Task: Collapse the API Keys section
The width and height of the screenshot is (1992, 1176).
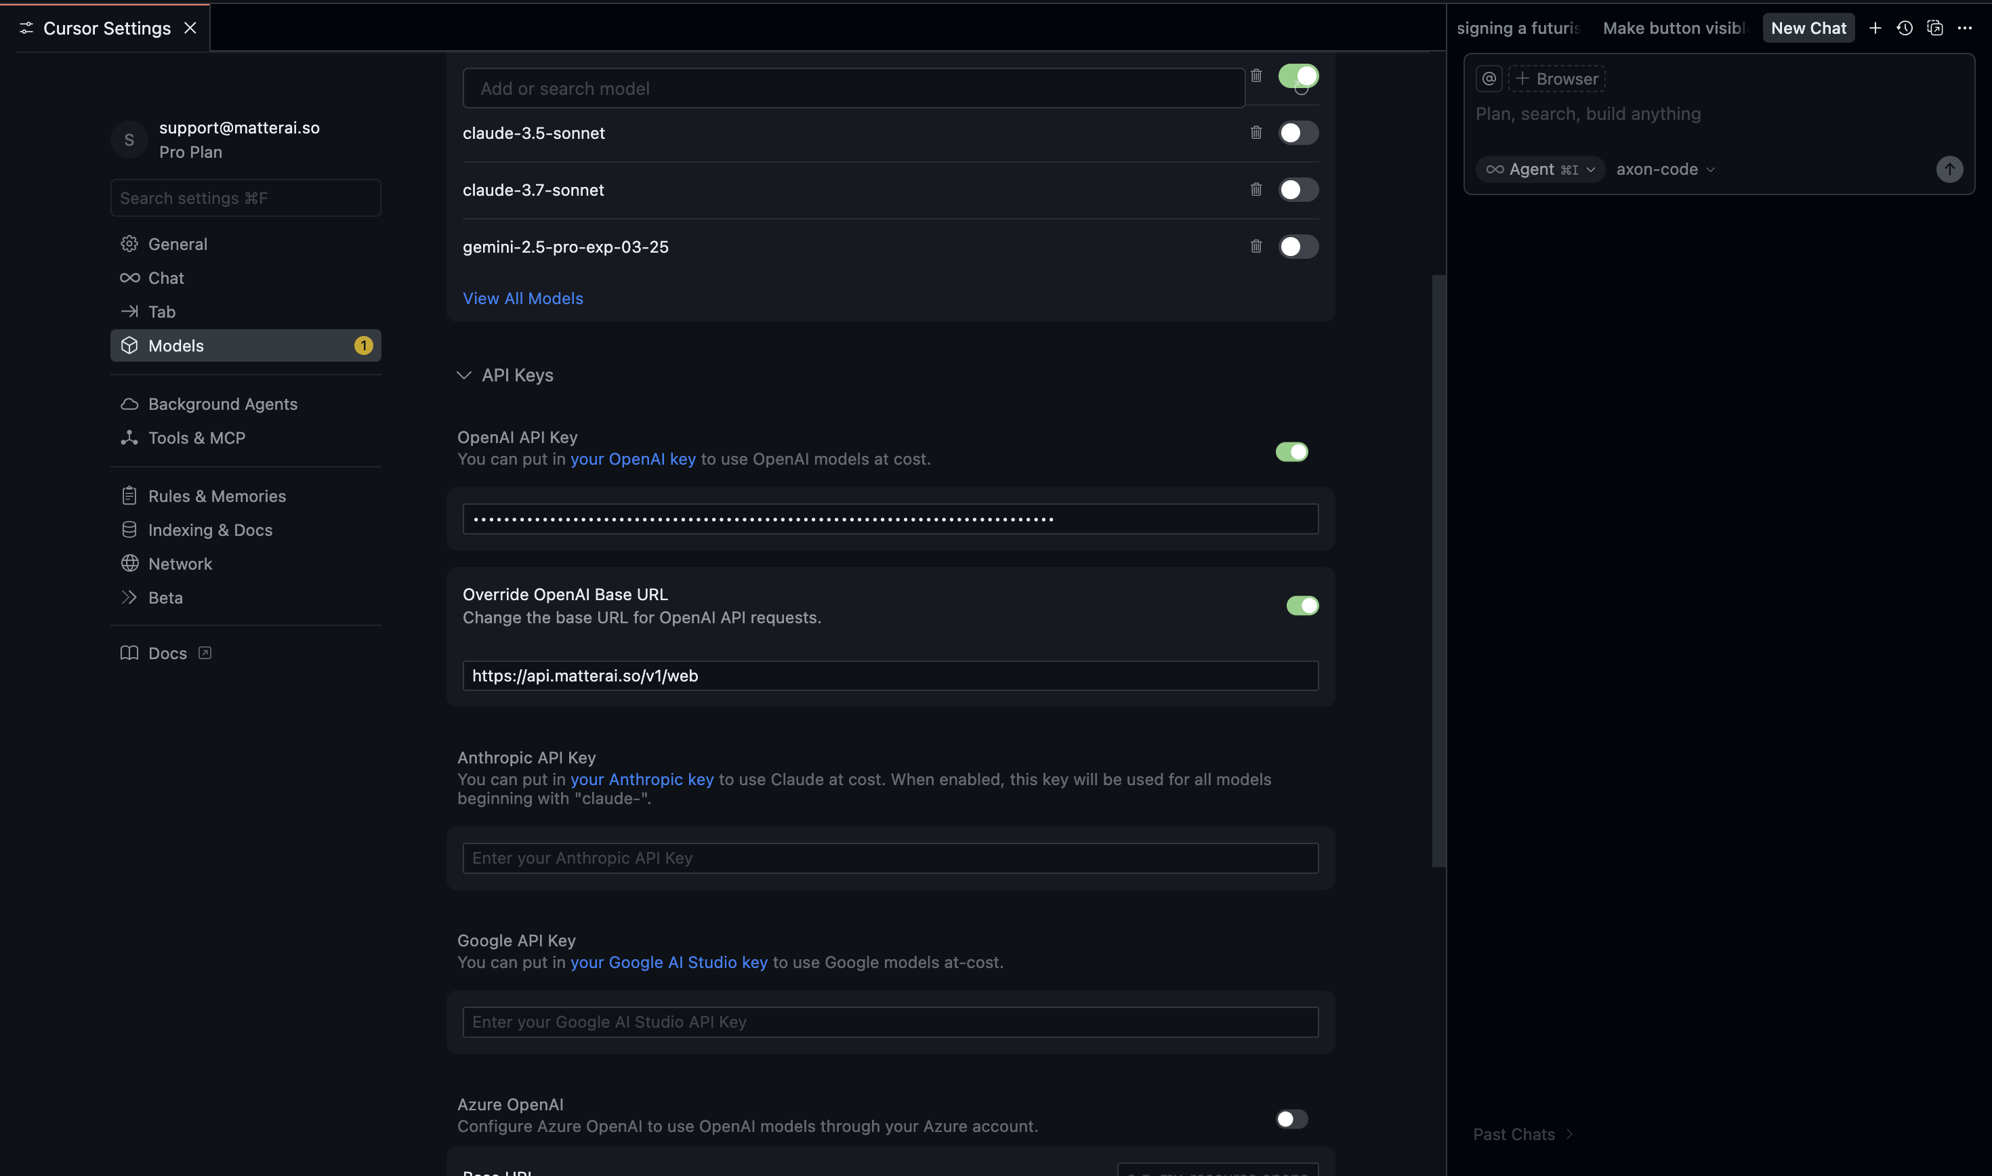Action: click(464, 375)
